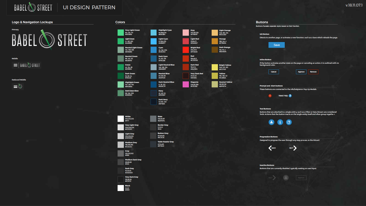Open the hamburger menu in the Mobile lockup
366x206 pixels.
click(16, 65)
